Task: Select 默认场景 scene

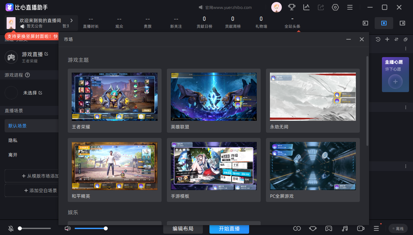Action: pos(31,126)
